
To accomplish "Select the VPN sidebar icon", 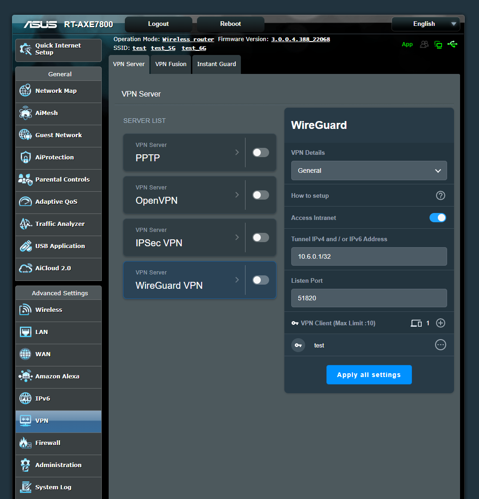I will [x=25, y=420].
